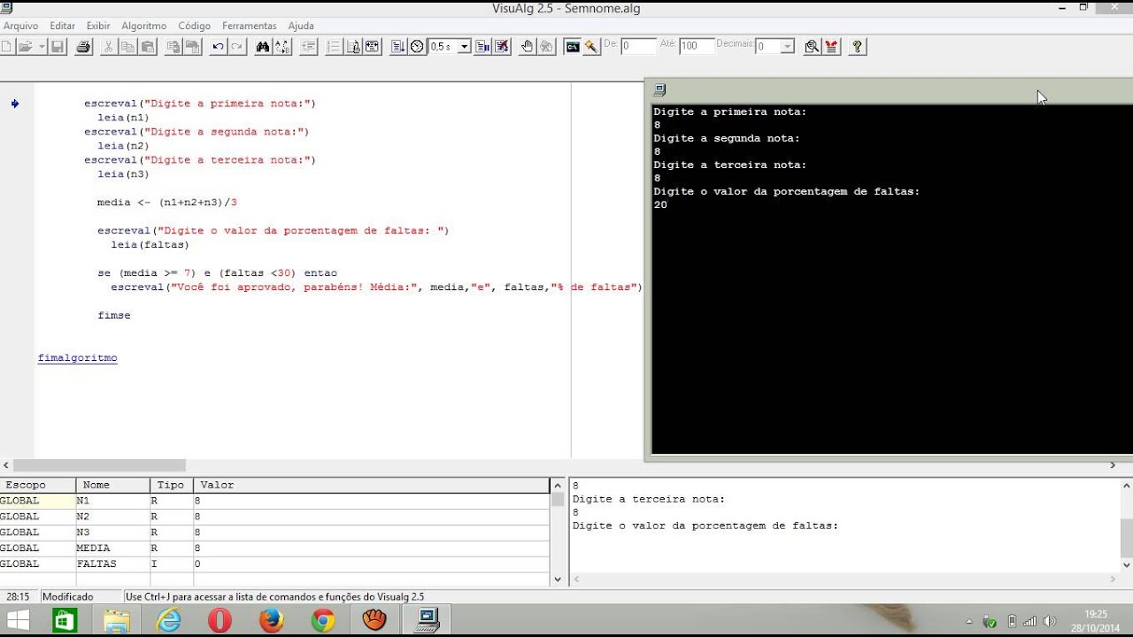
Task: Click the Nome column header
Action: (x=113, y=485)
